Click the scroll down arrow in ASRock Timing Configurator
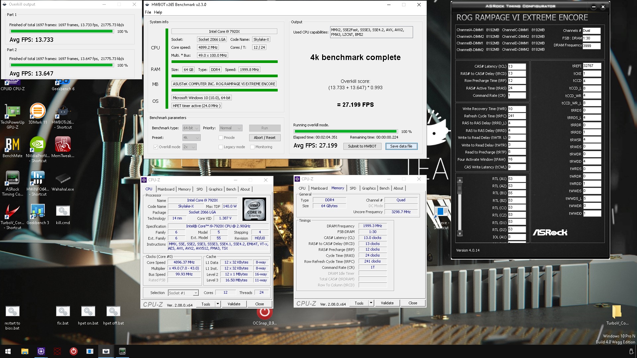 [460, 233]
